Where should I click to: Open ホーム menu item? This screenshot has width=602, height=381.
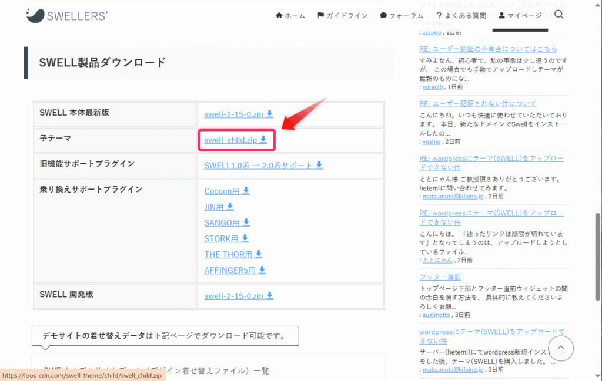290,16
